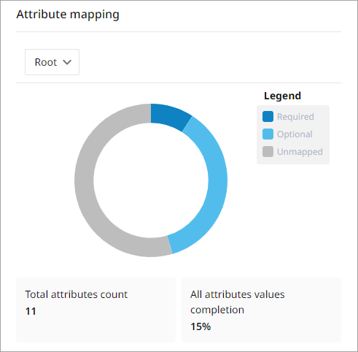Select the dark blue Required donut segment
The image size is (358, 352).
click(169, 115)
